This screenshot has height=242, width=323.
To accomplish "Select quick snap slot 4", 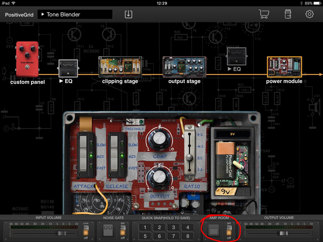I will click(188, 227).
